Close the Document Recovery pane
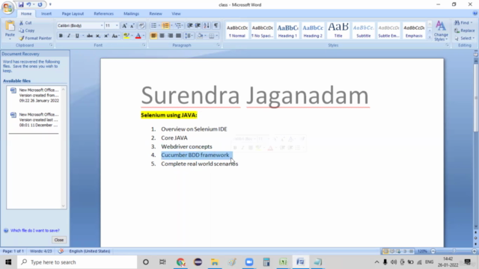479x269 pixels. [x=59, y=240]
